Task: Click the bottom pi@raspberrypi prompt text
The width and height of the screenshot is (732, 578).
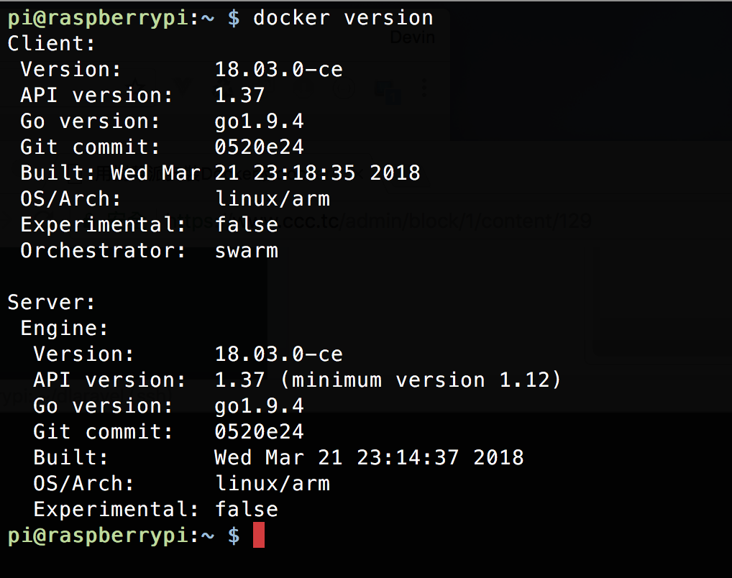Action: coord(111,536)
